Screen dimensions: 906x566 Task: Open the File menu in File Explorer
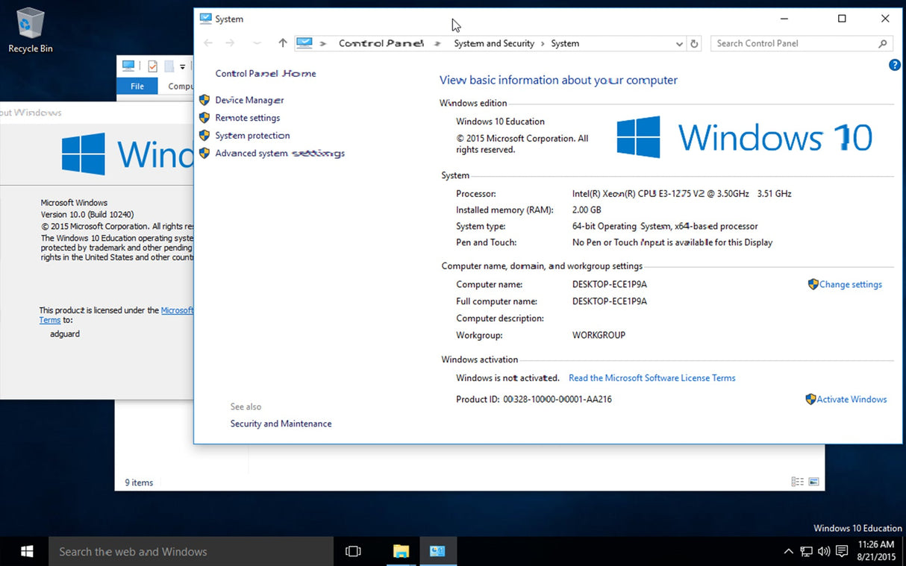coord(137,86)
